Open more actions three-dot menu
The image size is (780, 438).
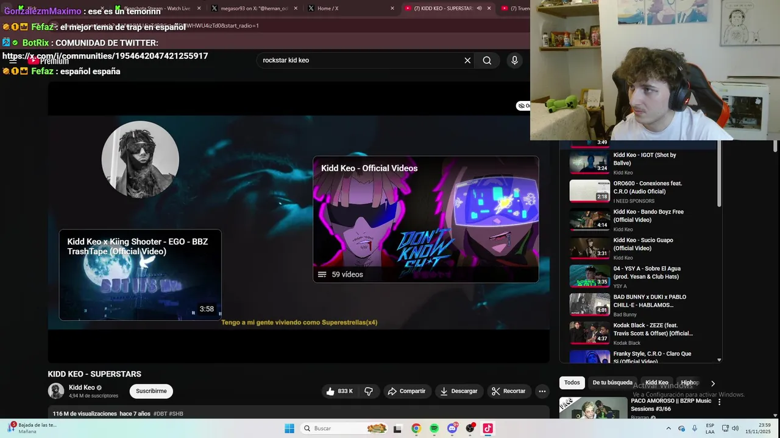(x=542, y=391)
